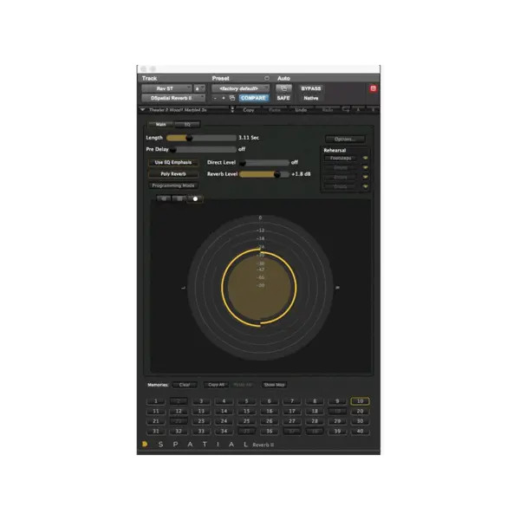The width and height of the screenshot is (520, 520).
Task: Recall memory slot 16
Action: pyautogui.click(x=270, y=411)
